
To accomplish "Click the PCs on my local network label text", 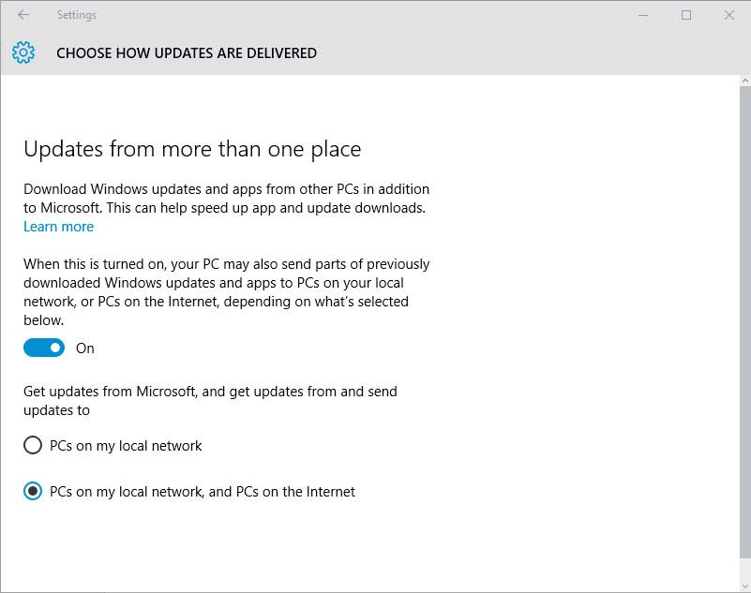I will [126, 446].
